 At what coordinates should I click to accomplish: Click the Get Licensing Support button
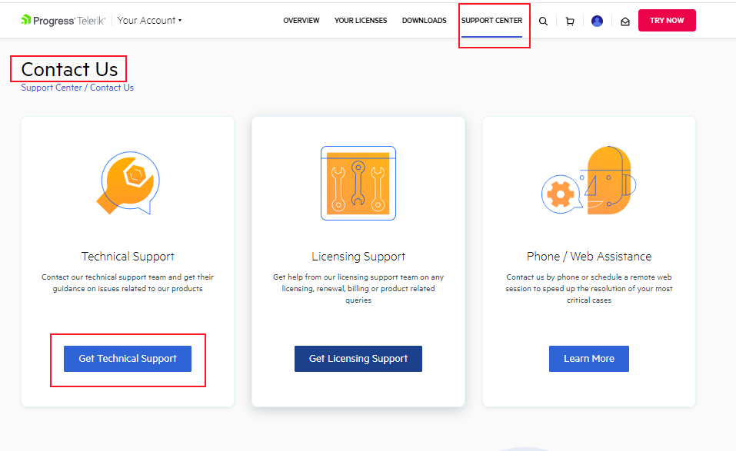click(358, 359)
